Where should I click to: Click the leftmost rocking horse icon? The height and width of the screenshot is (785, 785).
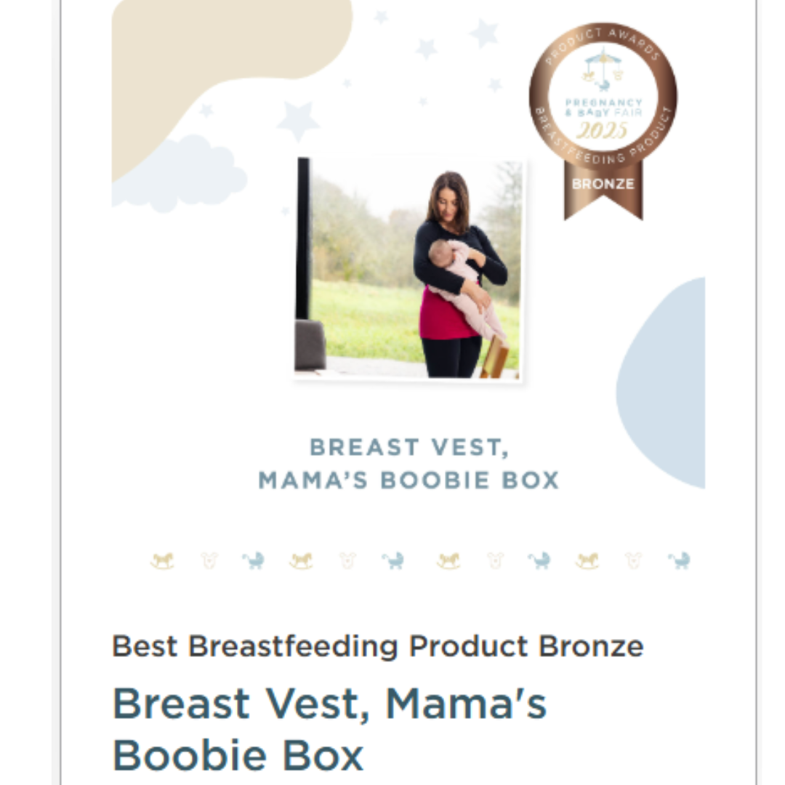162,560
